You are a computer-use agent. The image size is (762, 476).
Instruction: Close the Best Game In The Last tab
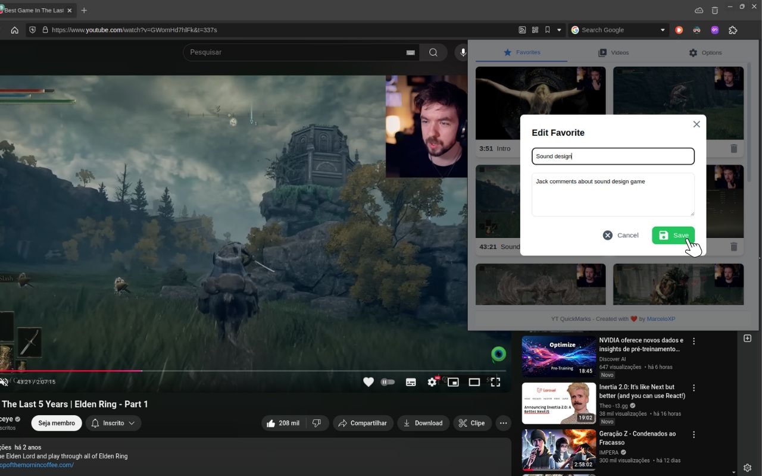[69, 10]
